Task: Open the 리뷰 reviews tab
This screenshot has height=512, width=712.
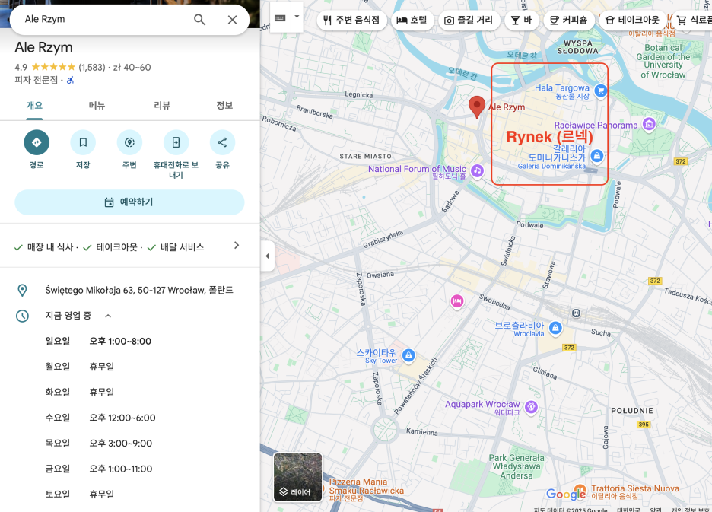Action: coord(162,106)
